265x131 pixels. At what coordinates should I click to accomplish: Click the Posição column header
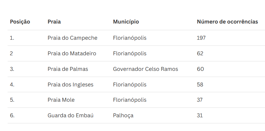[x=20, y=22]
